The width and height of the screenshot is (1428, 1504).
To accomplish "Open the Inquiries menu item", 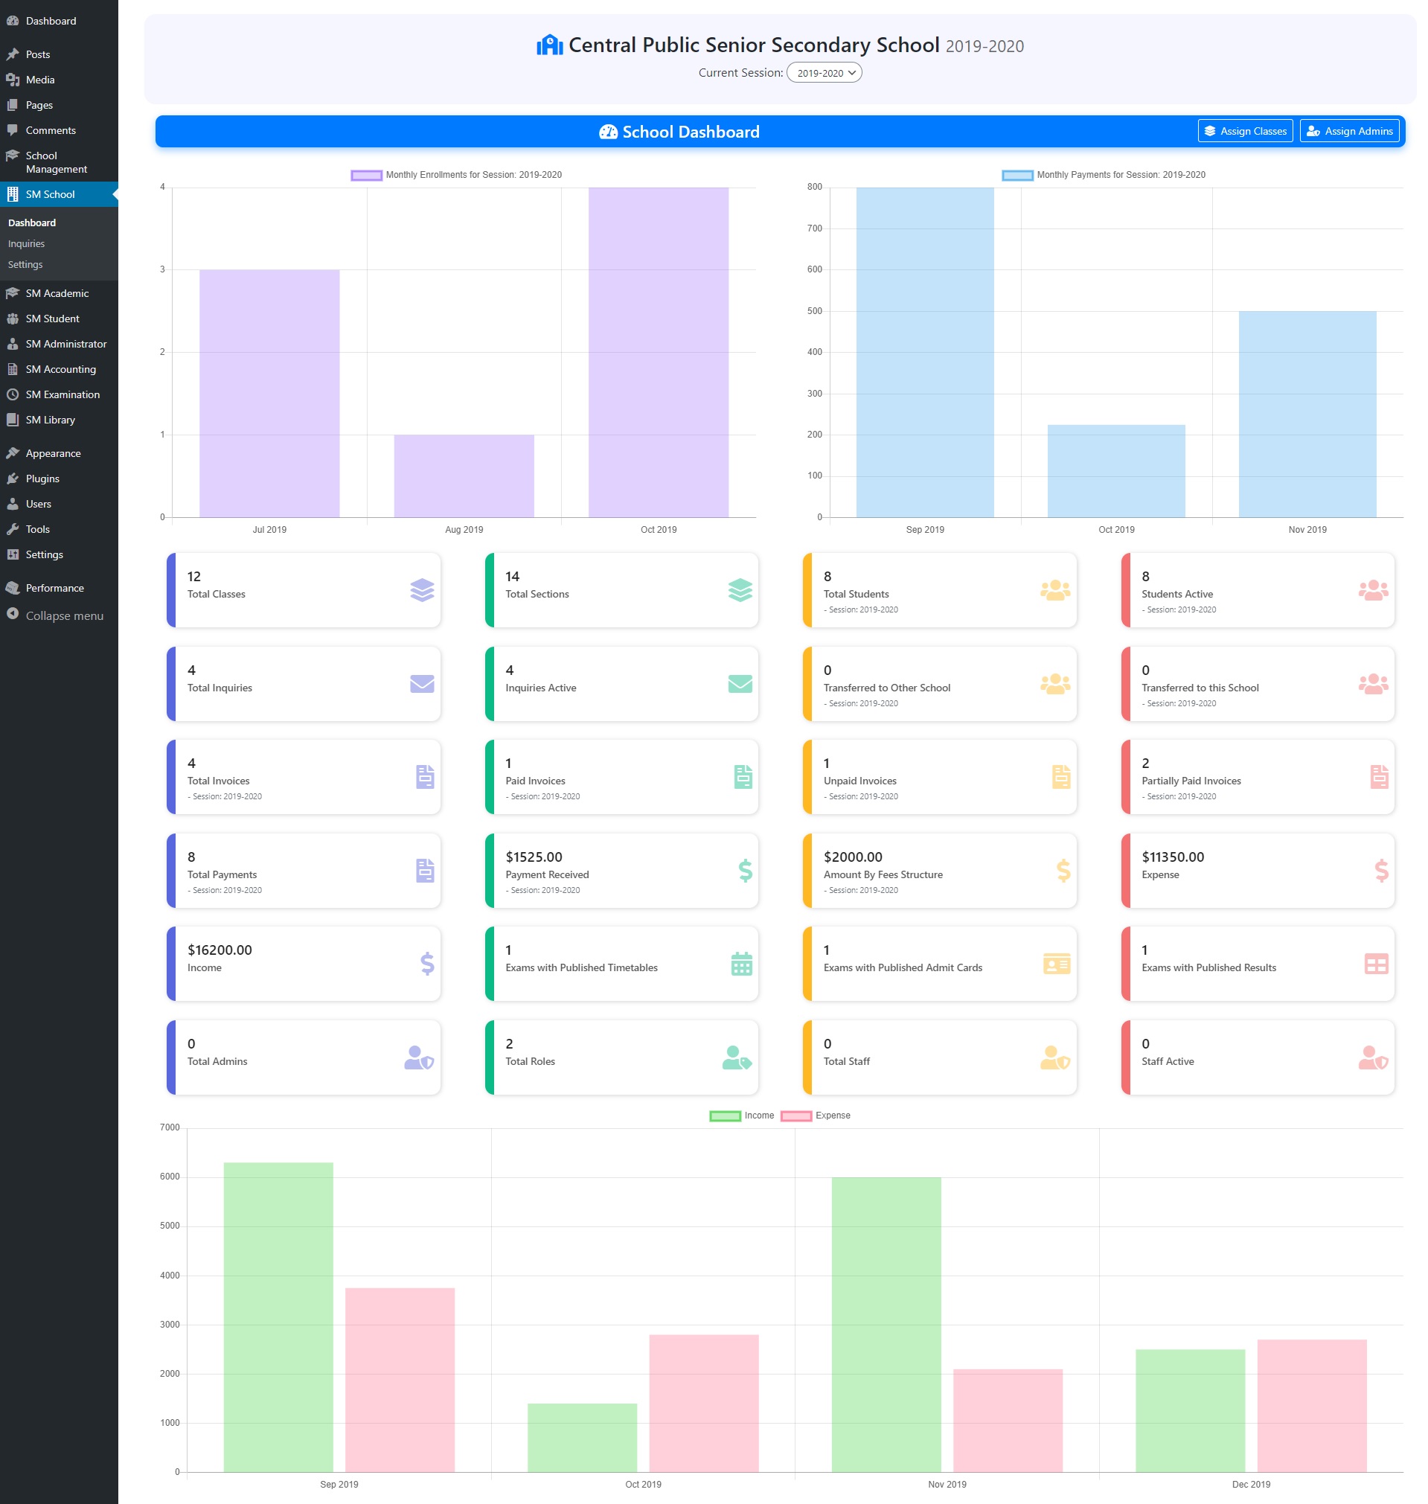I will (x=27, y=243).
